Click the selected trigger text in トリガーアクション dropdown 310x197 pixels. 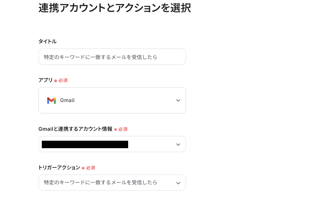coord(100,182)
